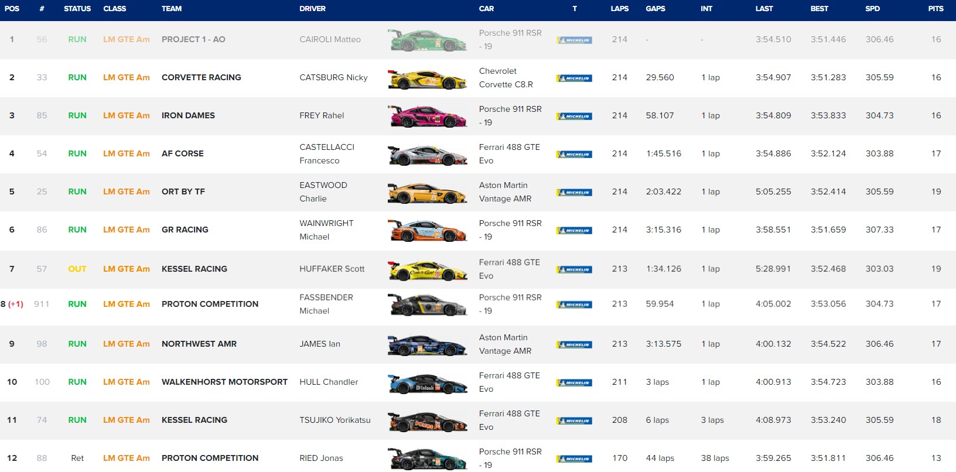The width and height of the screenshot is (956, 472).
Task: Open the IRON DAMES team name
Action: click(188, 115)
